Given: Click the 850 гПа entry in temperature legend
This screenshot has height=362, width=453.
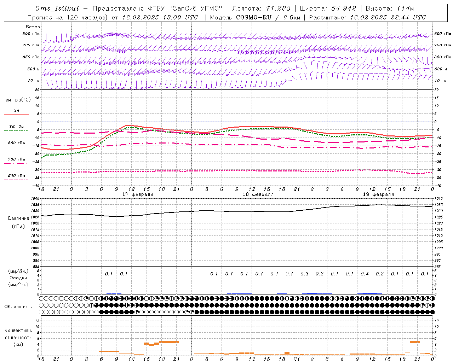Looking at the screenshot, I should [17, 143].
